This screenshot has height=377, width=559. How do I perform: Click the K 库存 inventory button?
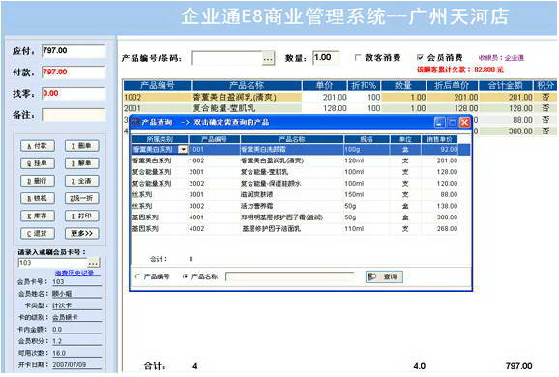coord(38,216)
